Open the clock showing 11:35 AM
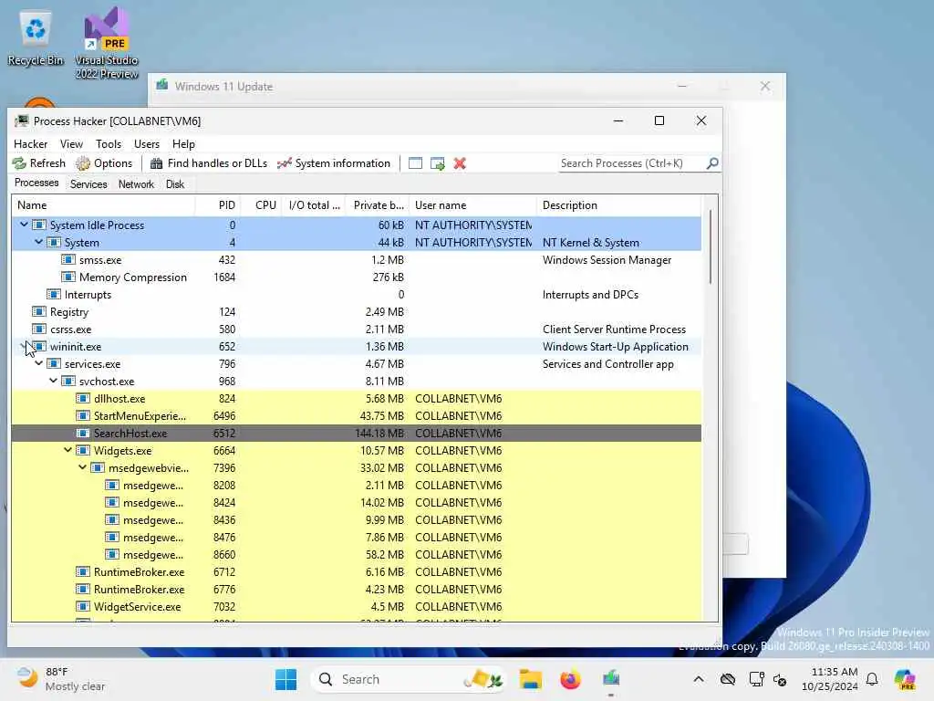Image resolution: width=934 pixels, height=701 pixels. point(830,679)
